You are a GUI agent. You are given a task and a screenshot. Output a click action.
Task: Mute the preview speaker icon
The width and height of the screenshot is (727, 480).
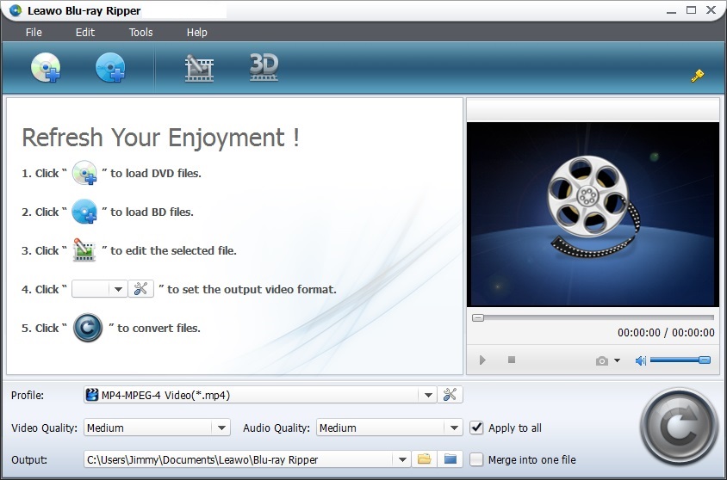click(640, 360)
